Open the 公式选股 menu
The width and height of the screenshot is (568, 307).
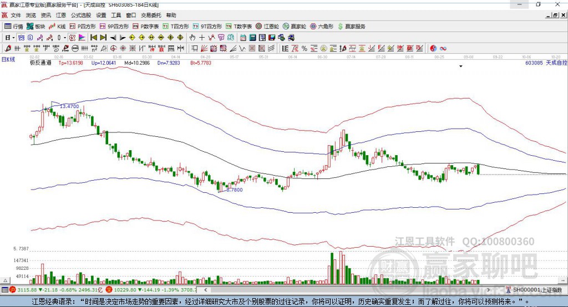coord(81,15)
